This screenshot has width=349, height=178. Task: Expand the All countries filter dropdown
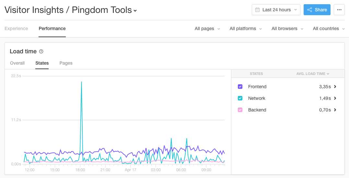(329, 28)
